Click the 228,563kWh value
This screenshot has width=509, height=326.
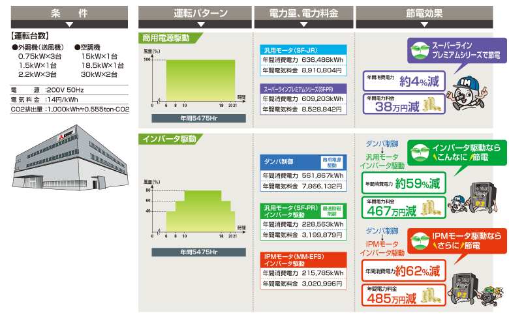coord(322,224)
